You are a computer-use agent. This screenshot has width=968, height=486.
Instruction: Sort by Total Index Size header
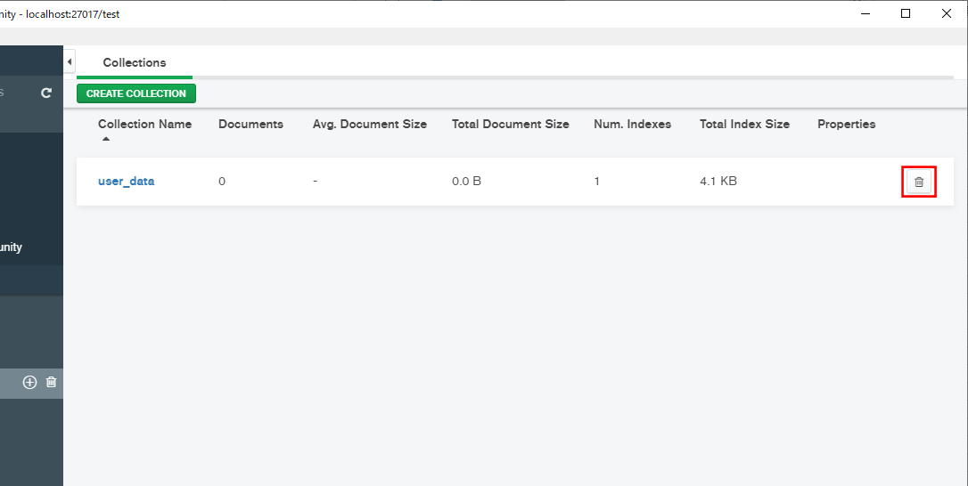click(744, 124)
